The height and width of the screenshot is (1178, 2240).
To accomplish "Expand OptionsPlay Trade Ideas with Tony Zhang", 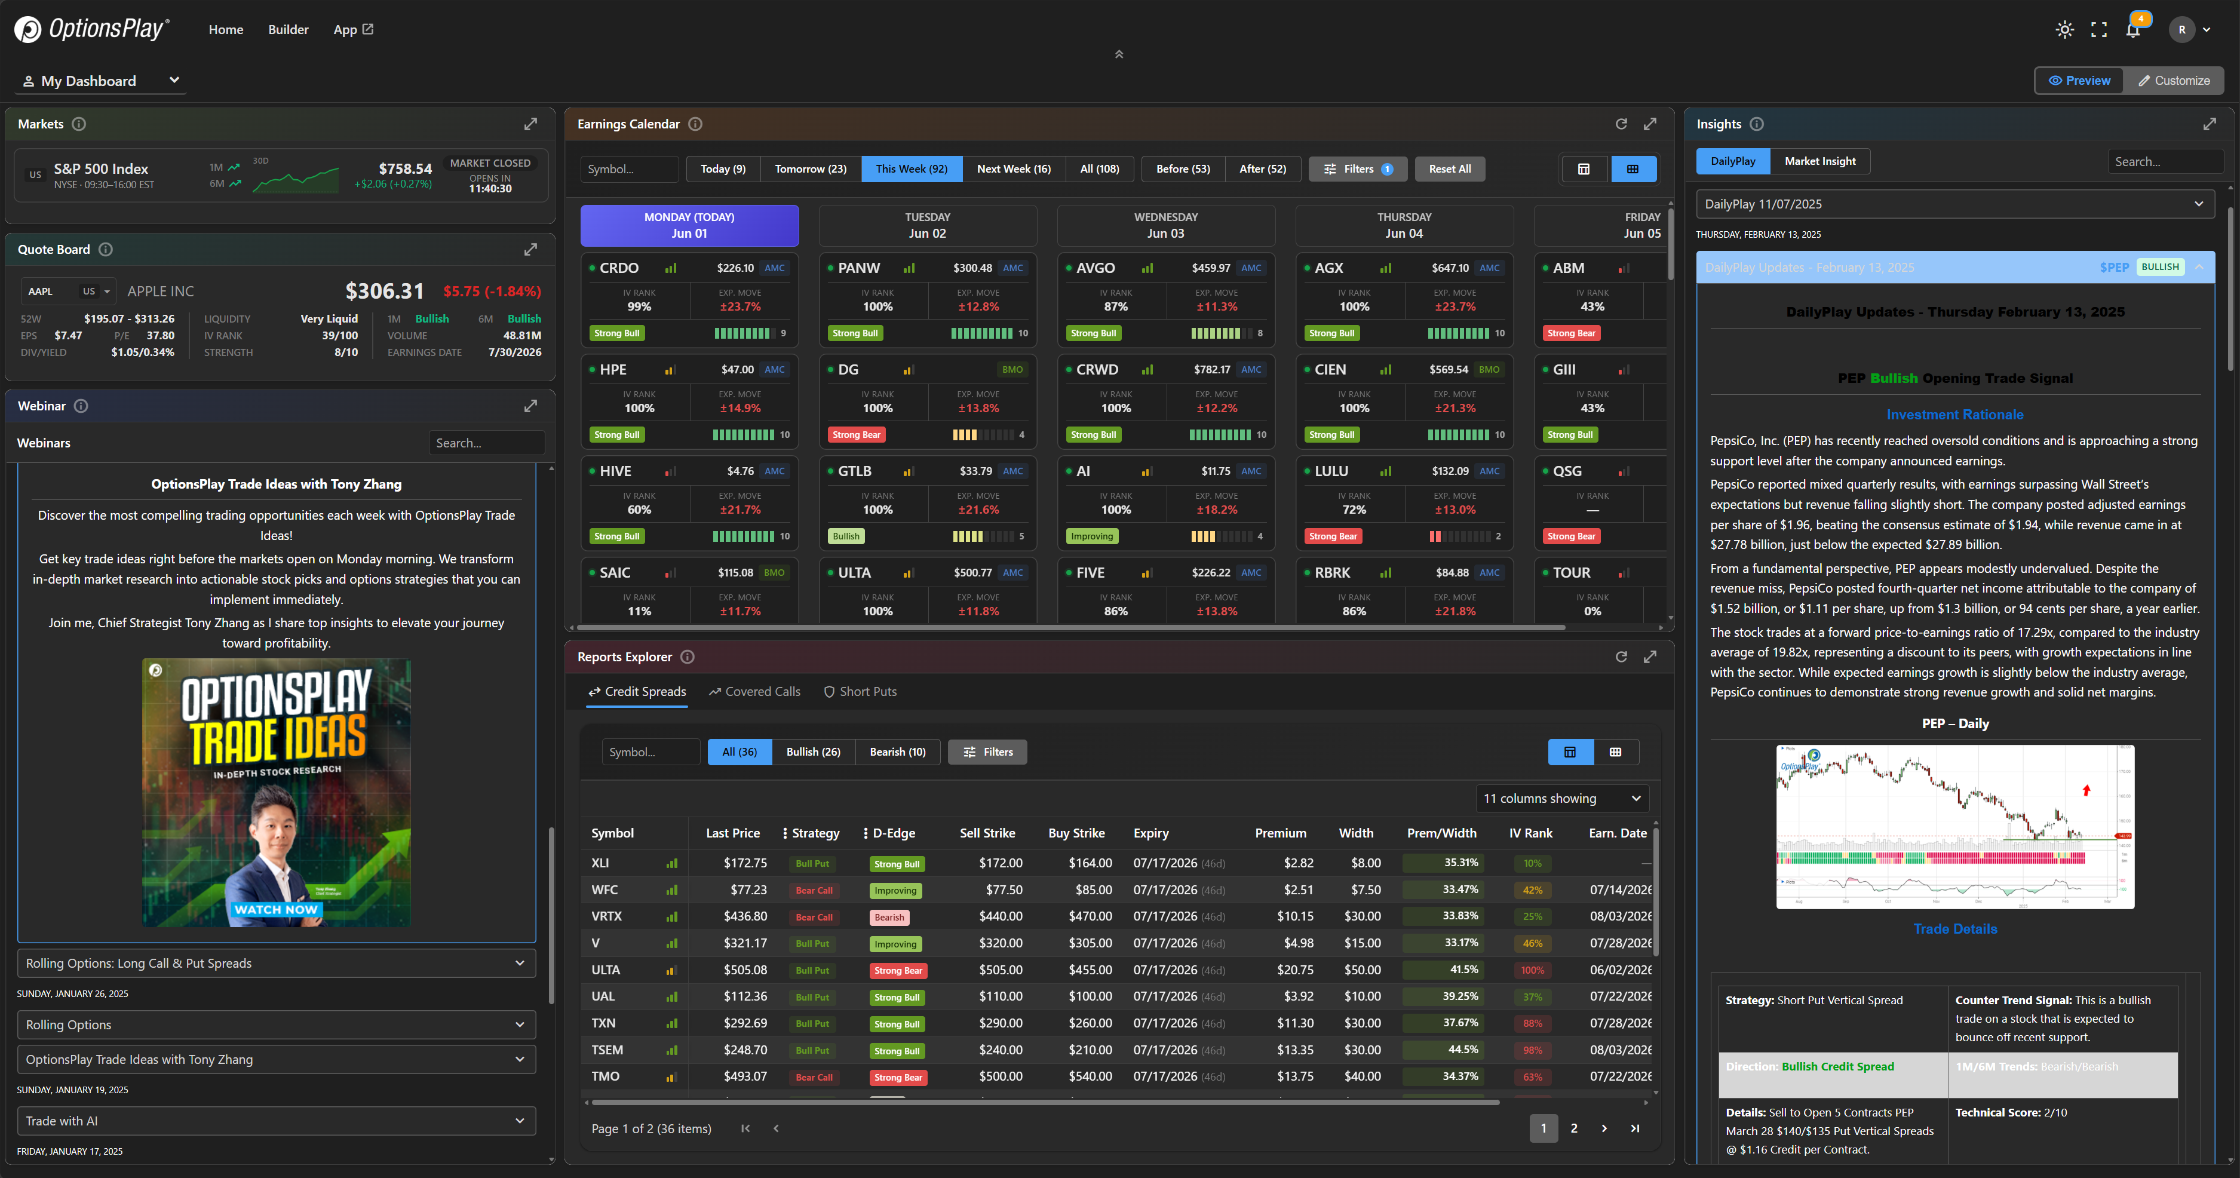I will (x=277, y=1060).
